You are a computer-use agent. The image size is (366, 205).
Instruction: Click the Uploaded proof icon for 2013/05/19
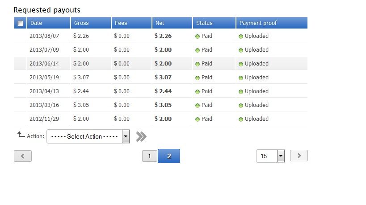[x=241, y=78]
